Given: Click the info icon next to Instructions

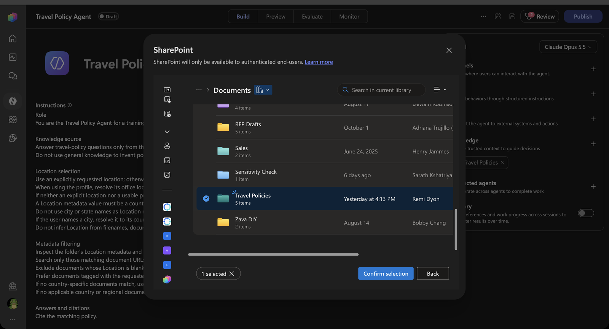Looking at the screenshot, I should 70,105.
